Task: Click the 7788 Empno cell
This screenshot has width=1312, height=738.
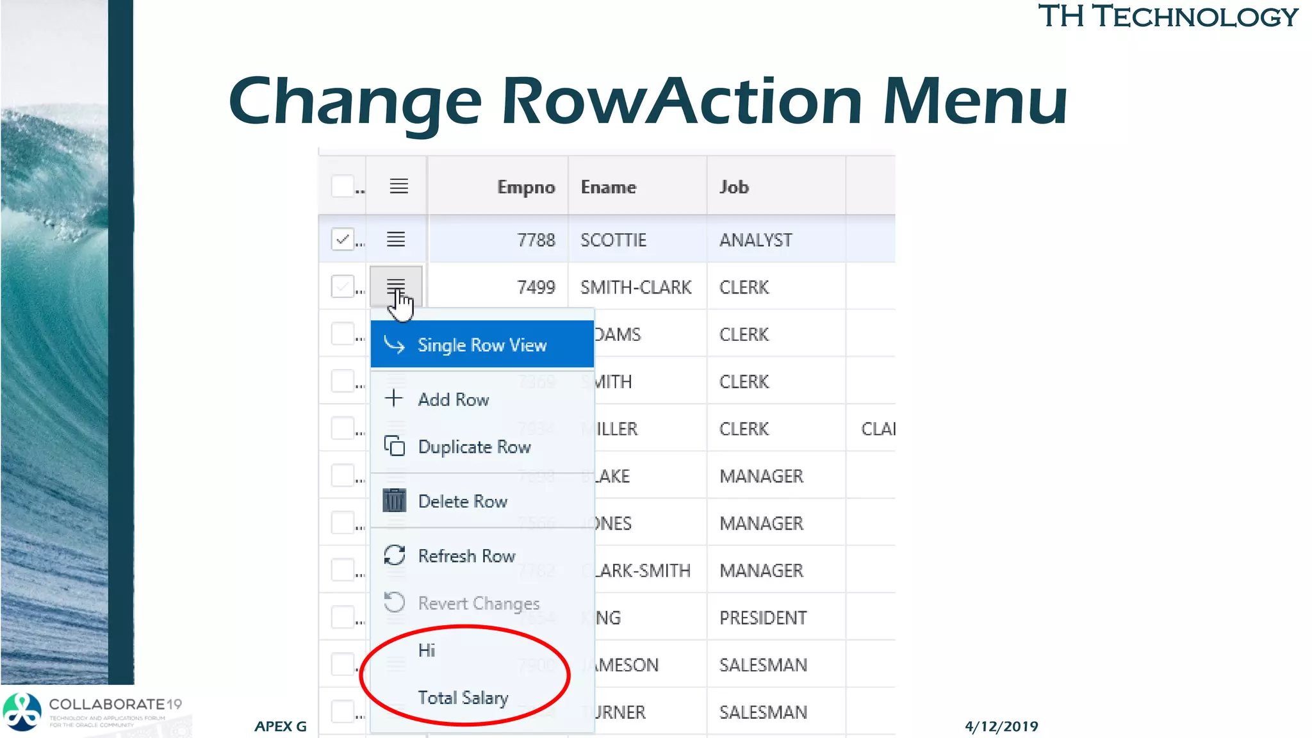Action: 498,240
